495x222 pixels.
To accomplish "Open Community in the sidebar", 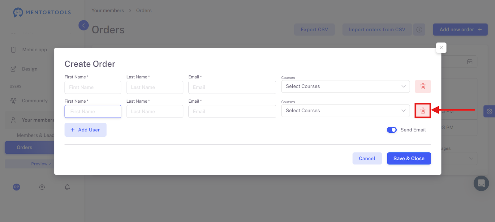I will pyautogui.click(x=35, y=101).
